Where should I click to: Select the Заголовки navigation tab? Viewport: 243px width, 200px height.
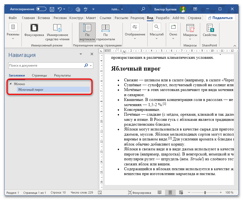pyautogui.click(x=17, y=75)
